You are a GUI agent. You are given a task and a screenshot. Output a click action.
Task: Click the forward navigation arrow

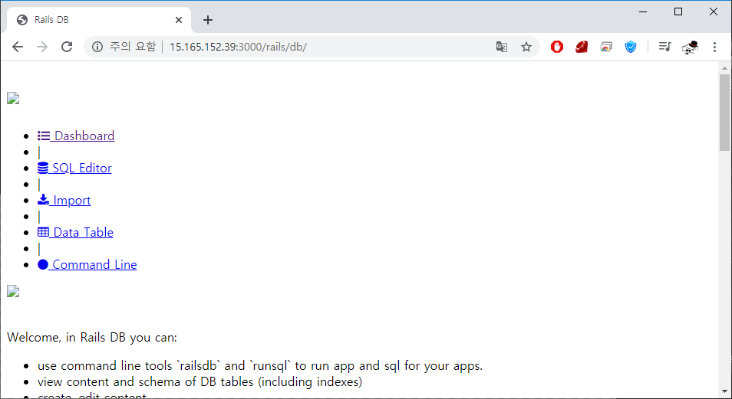pos(42,47)
